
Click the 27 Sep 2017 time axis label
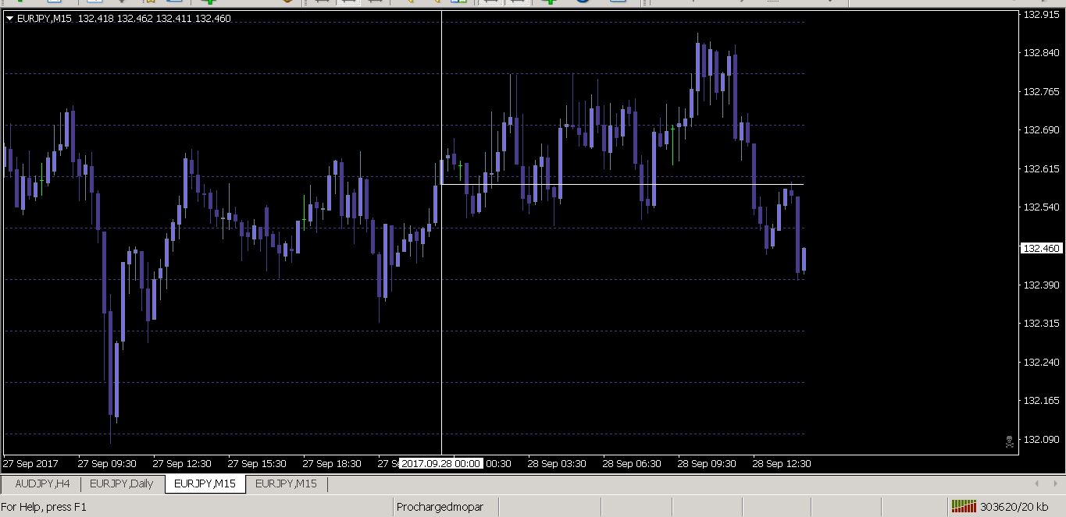(x=30, y=463)
